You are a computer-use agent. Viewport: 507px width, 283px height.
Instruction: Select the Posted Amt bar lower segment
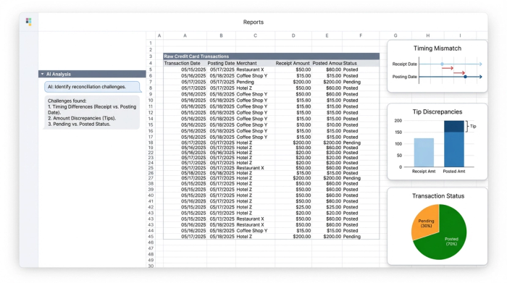(454, 149)
